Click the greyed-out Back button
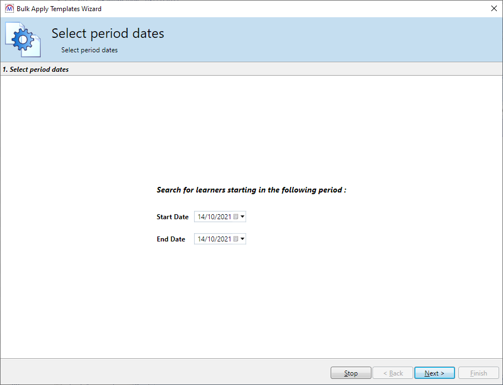 pyautogui.click(x=393, y=373)
